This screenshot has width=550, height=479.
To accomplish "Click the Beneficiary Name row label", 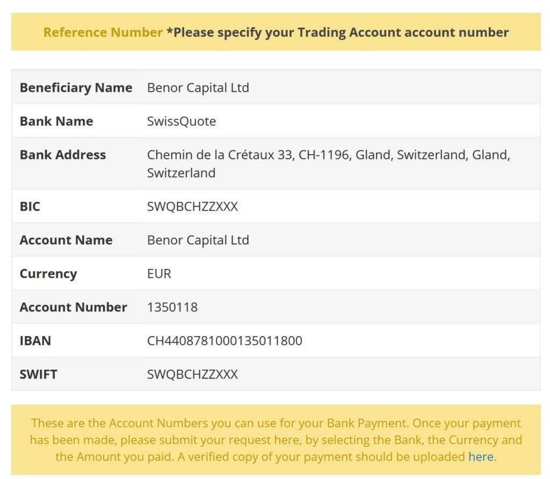I will coord(76,88).
